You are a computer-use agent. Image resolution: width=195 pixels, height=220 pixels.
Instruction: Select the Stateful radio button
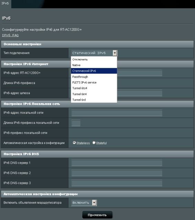click(94, 143)
